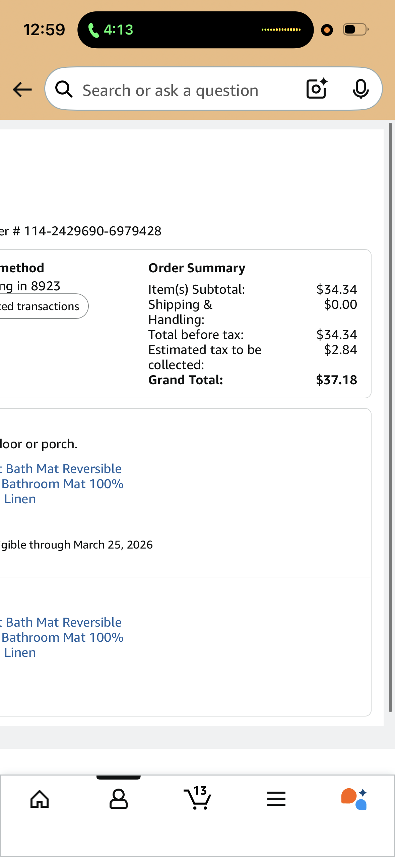Viewport: 395px width, 857px height.
Task: Open the camera lens search icon
Action: tap(317, 89)
